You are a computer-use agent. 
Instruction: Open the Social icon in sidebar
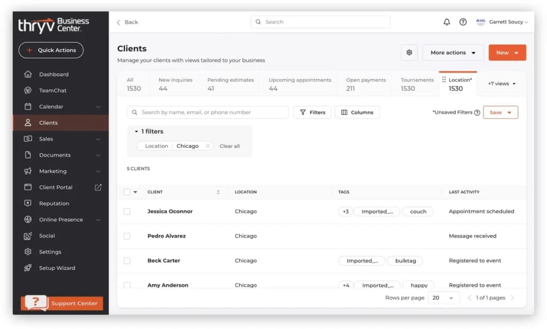(28, 236)
